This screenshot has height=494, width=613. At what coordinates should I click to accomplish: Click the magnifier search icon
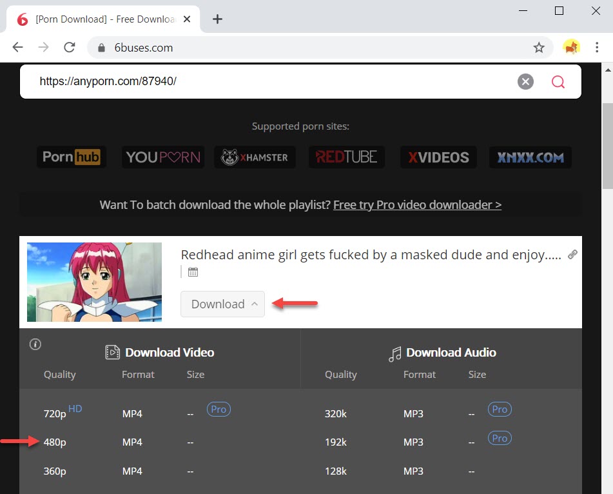[558, 81]
